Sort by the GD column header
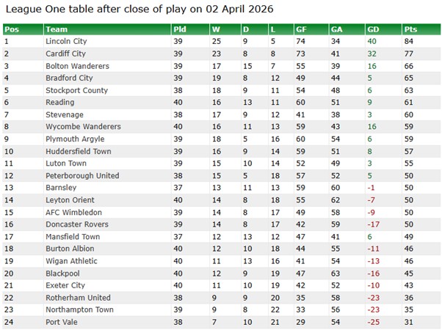Viewport: 442px width, 330px height. [x=374, y=29]
